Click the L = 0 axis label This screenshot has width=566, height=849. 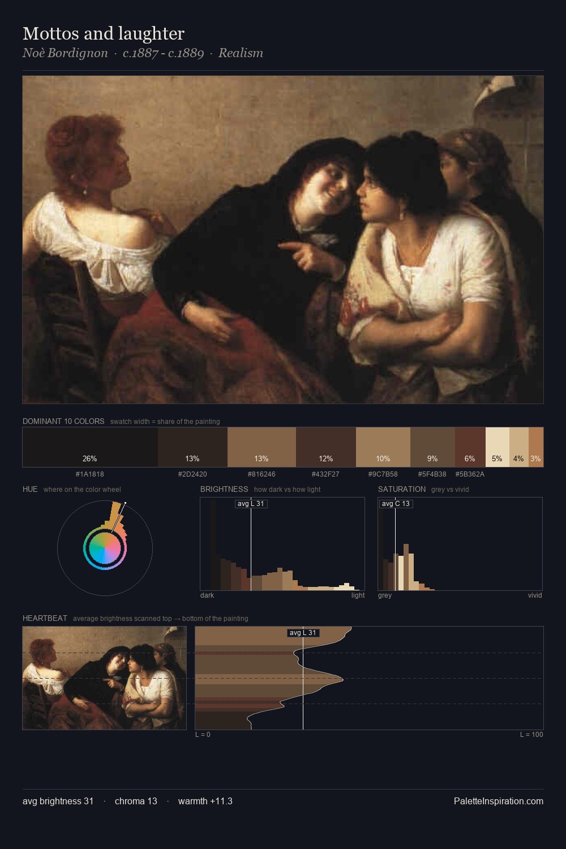tap(203, 735)
